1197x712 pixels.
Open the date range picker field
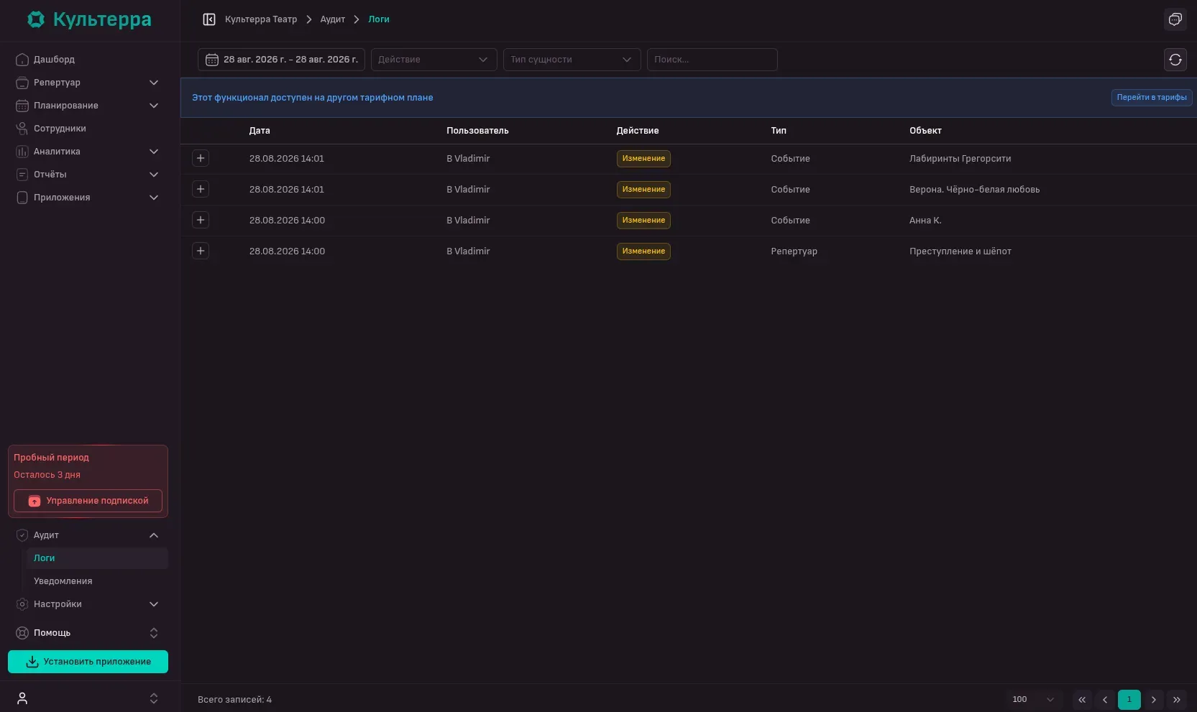(281, 60)
